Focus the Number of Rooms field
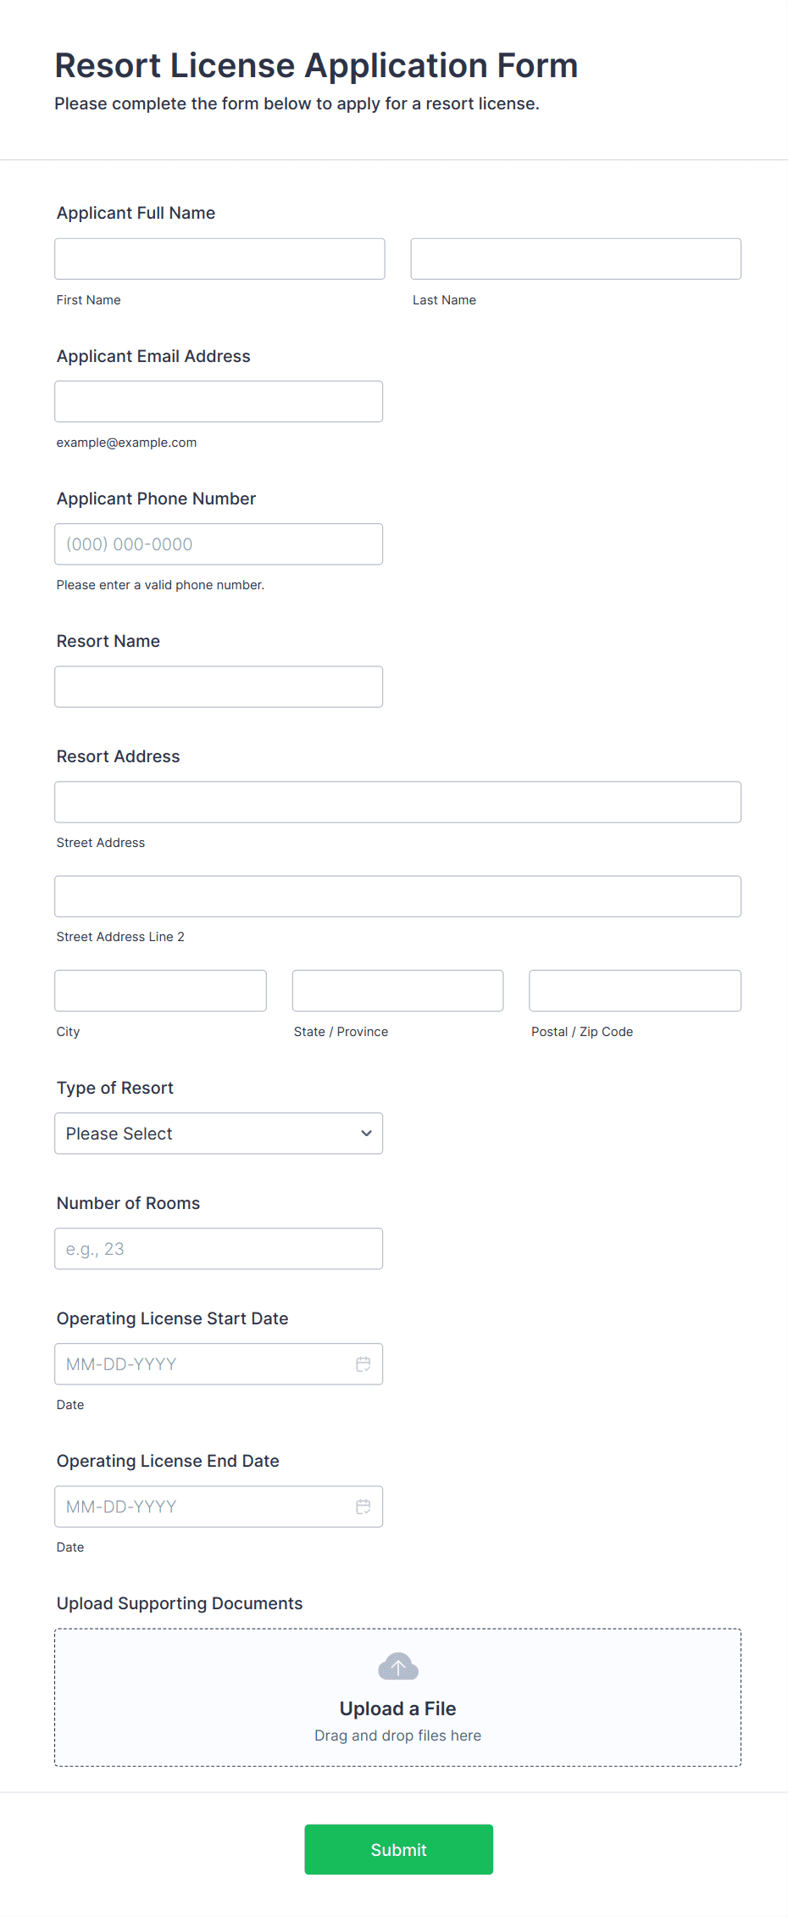 pos(219,1249)
